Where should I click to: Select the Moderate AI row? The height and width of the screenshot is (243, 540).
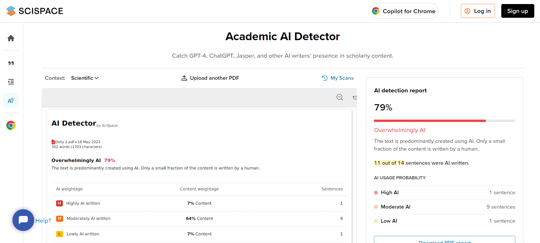445,207
